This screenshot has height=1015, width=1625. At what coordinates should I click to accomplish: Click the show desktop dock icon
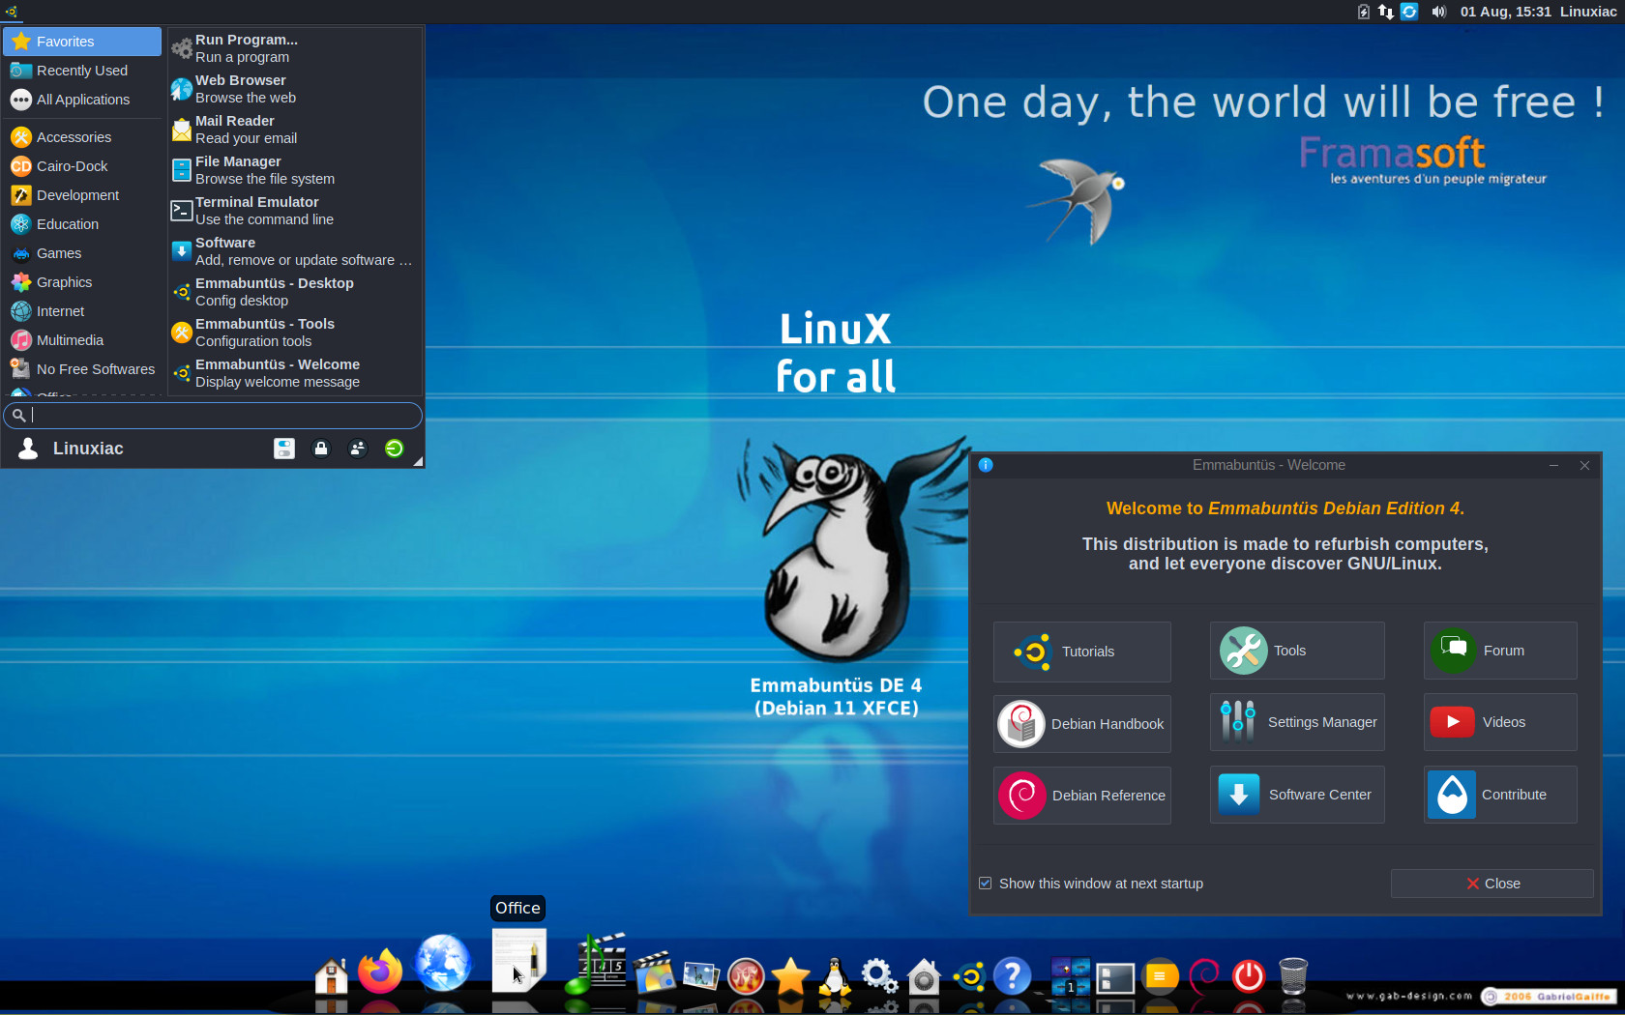click(x=1114, y=977)
